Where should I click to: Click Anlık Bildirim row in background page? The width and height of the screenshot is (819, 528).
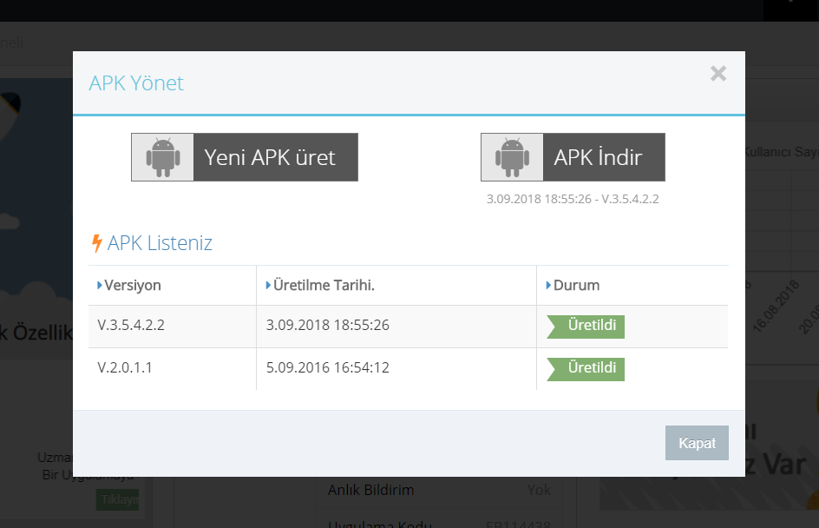[439, 490]
